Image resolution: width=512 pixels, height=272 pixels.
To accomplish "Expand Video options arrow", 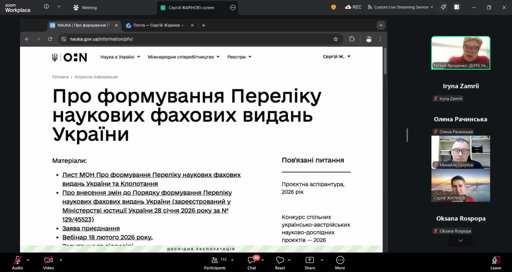I will (x=61, y=260).
